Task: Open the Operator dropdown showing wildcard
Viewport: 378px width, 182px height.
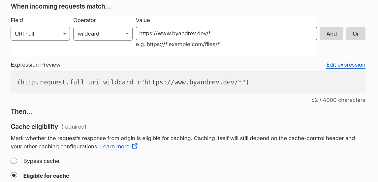Action: coord(103,34)
